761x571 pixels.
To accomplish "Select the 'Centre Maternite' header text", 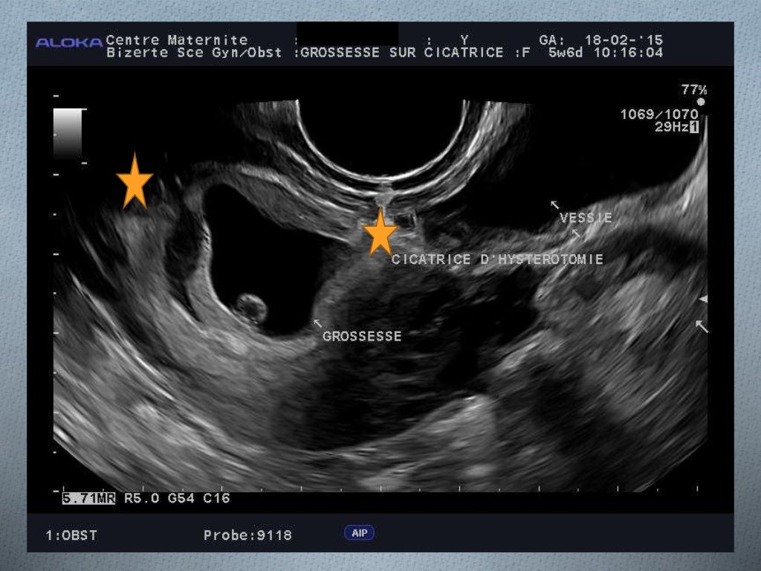I will [177, 39].
